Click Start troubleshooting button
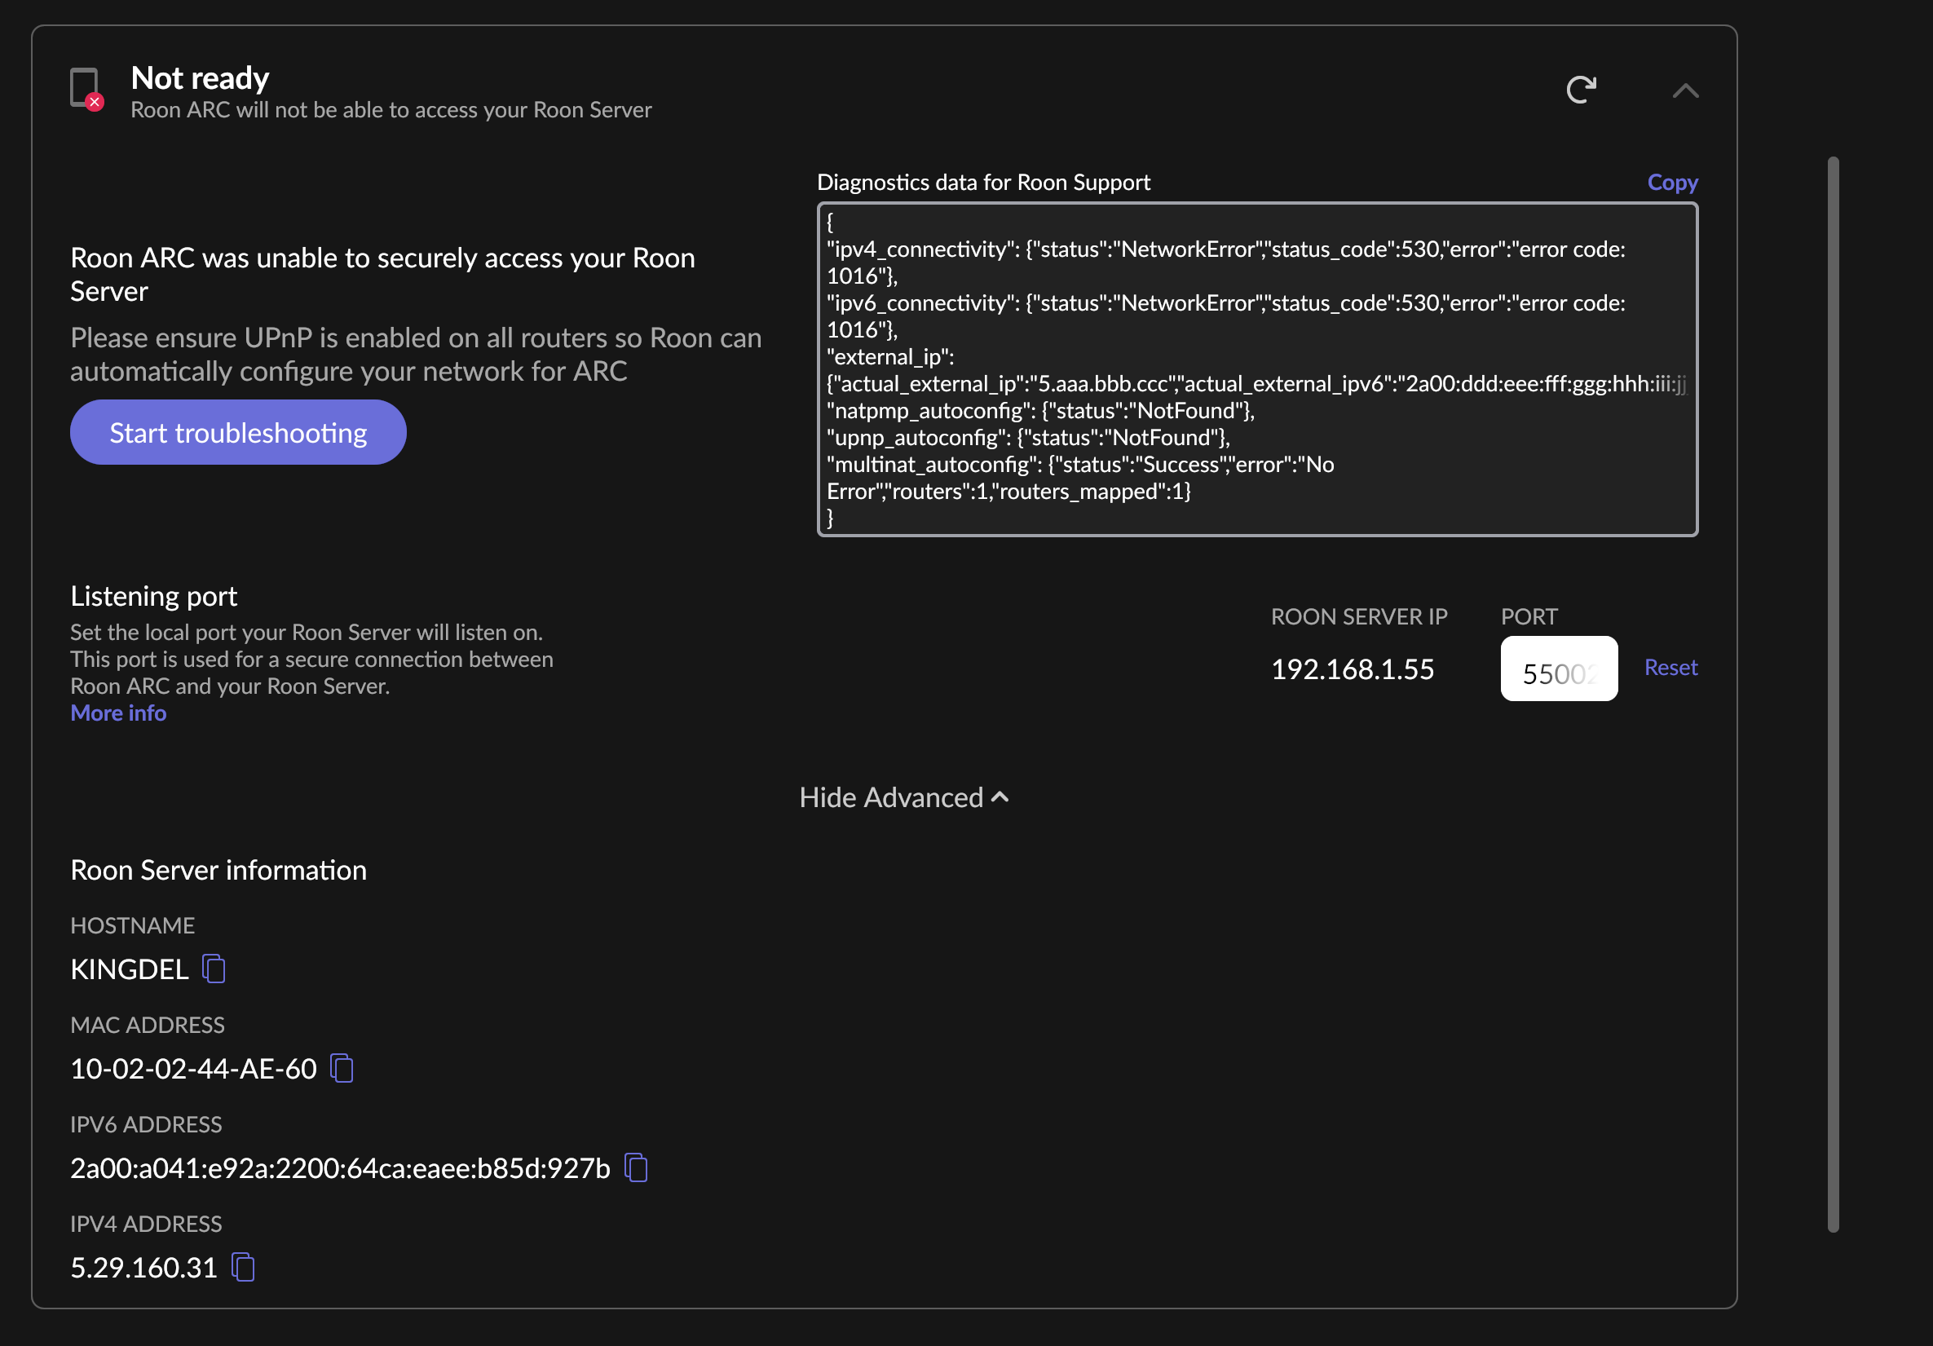This screenshot has width=1933, height=1346. pos(238,433)
